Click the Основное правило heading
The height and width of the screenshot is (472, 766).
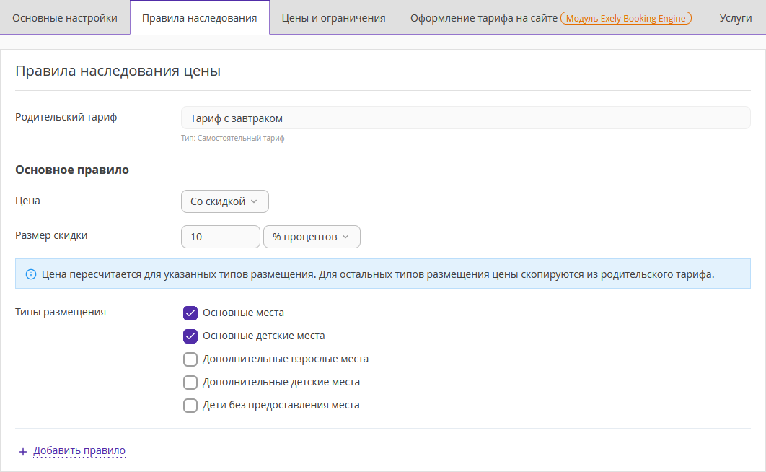[x=72, y=170]
